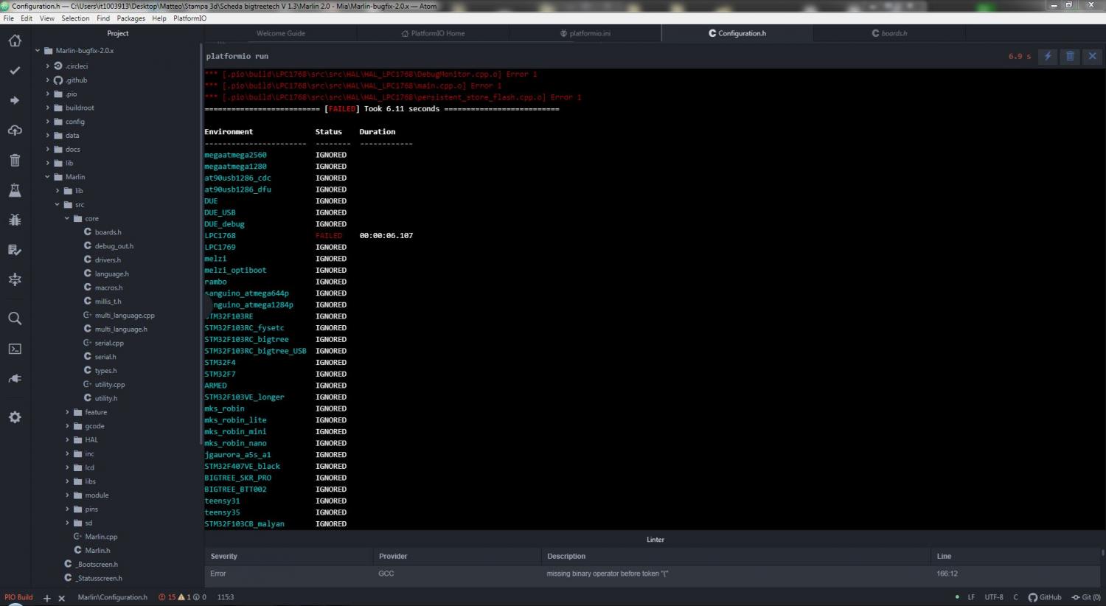Open the Git (0) status panel
Image resolution: width=1106 pixels, height=606 pixels.
(x=1086, y=597)
